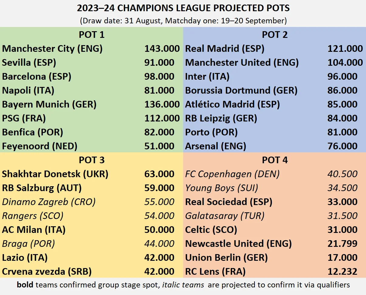Select FC Copenhagen (DEN) in Pot 4
The height and width of the screenshot is (295, 366).
click(x=232, y=174)
